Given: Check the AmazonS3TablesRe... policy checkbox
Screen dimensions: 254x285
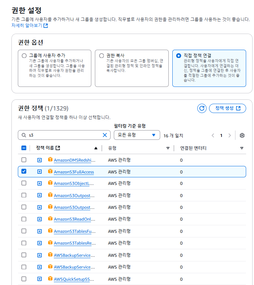Looking at the screenshot, I should [24, 243].
